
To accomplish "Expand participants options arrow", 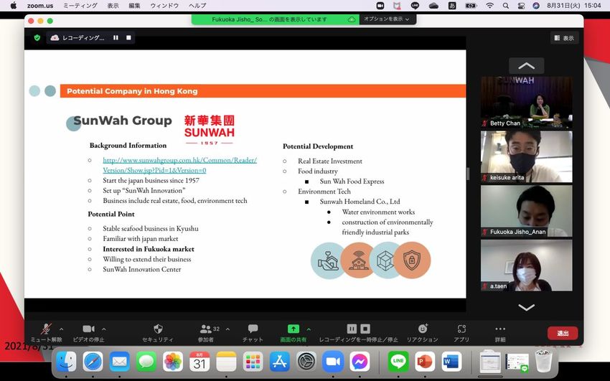I will 227,329.
